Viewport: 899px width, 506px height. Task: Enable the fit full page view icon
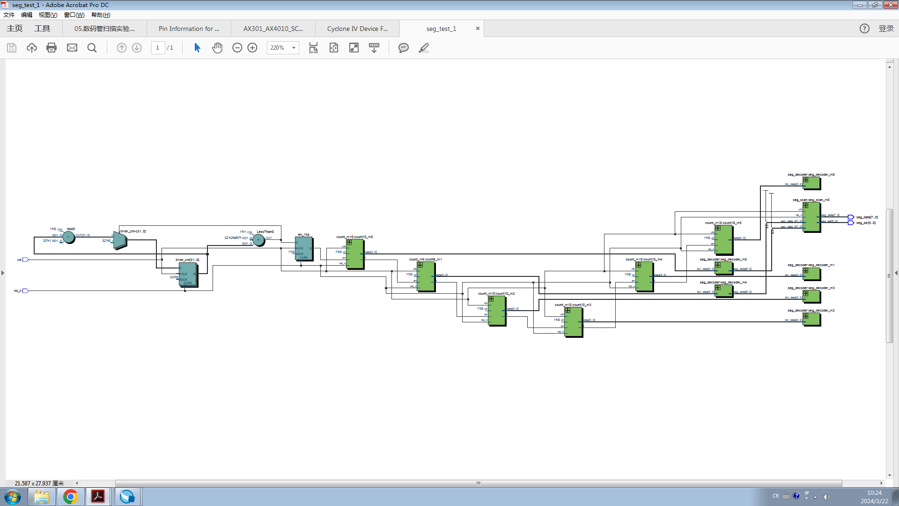pyautogui.click(x=333, y=47)
